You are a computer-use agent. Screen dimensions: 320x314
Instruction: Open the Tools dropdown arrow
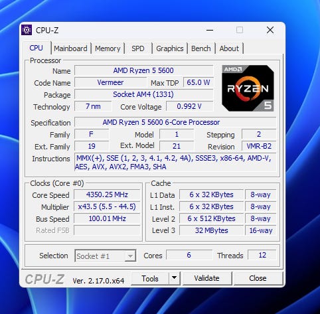tap(175, 278)
